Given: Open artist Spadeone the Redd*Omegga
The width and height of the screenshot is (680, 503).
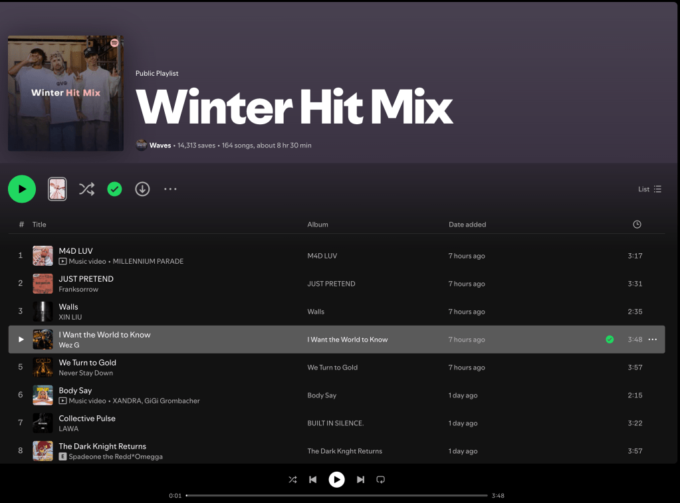Looking at the screenshot, I should [x=116, y=456].
